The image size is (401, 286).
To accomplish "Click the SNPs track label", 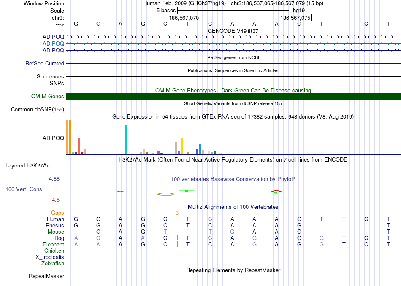I will [x=57, y=84].
